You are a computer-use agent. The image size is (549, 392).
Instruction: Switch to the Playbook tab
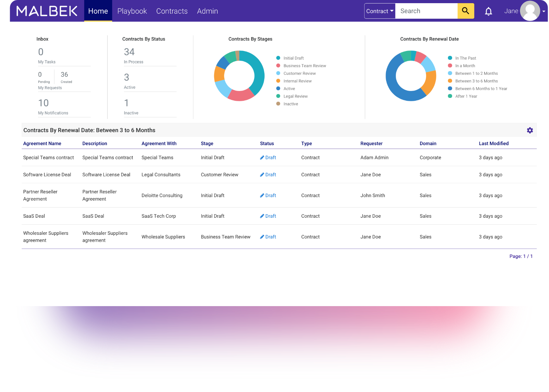(x=132, y=11)
